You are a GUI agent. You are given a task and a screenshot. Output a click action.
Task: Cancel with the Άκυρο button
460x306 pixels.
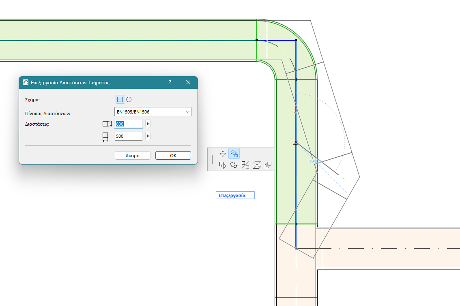[x=133, y=156]
